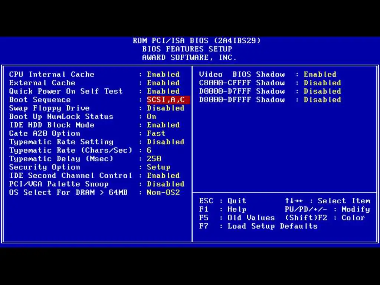Viewport: 380px width, 285px height.
Task: Click the Boot Sequence label
Action: 40,99
